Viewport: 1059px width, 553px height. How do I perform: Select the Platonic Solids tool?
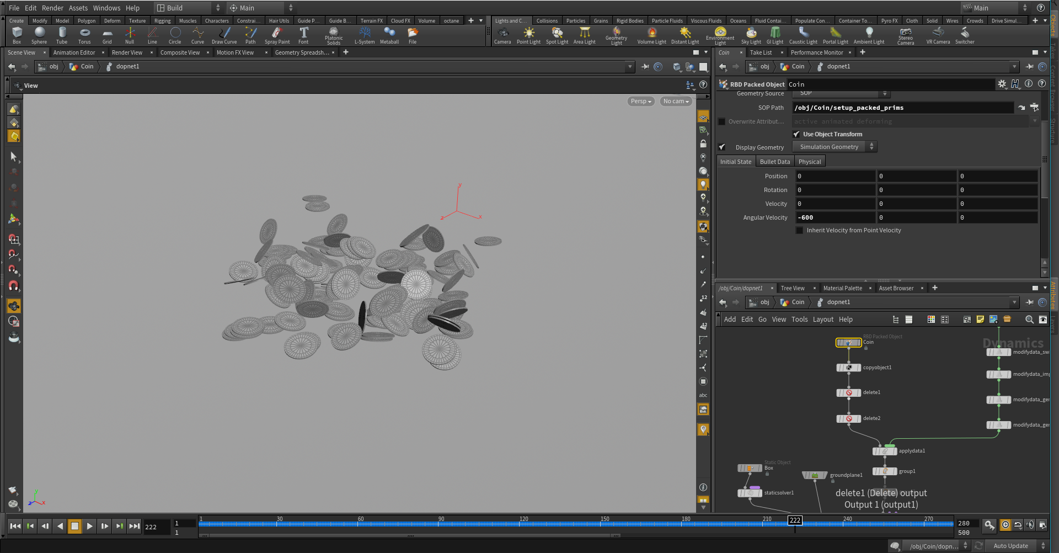pyautogui.click(x=334, y=36)
